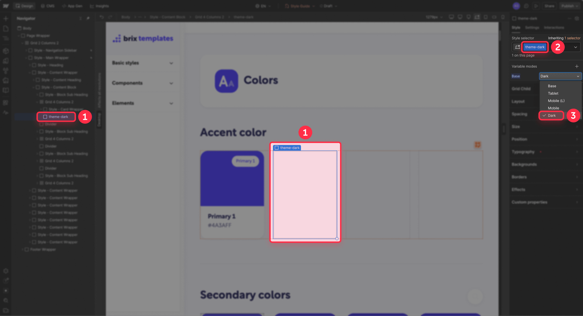Open the Add elements panel
The image size is (583, 316).
pos(6,19)
